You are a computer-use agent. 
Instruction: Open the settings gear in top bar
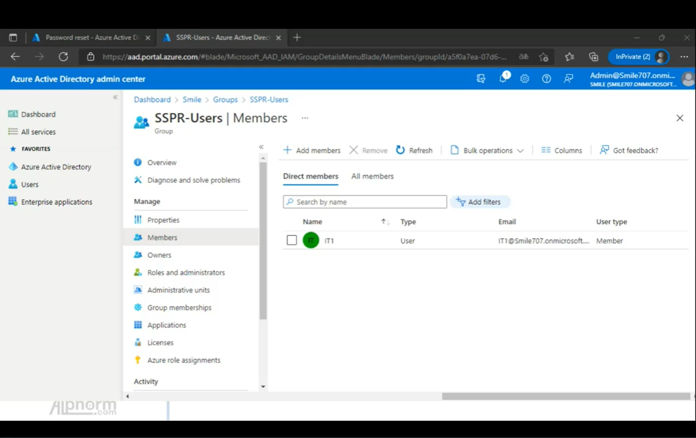(524, 79)
